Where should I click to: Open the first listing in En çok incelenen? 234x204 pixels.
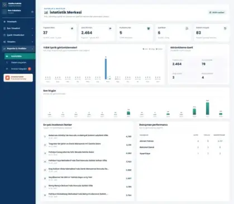[88, 136]
